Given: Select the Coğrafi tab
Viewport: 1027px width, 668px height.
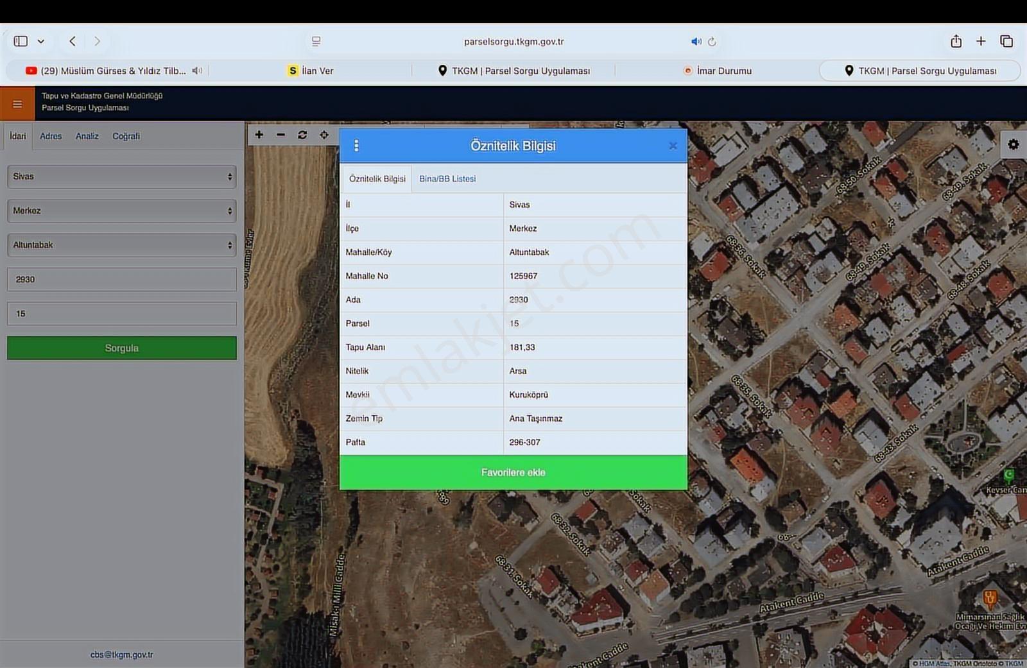Looking at the screenshot, I should [126, 136].
